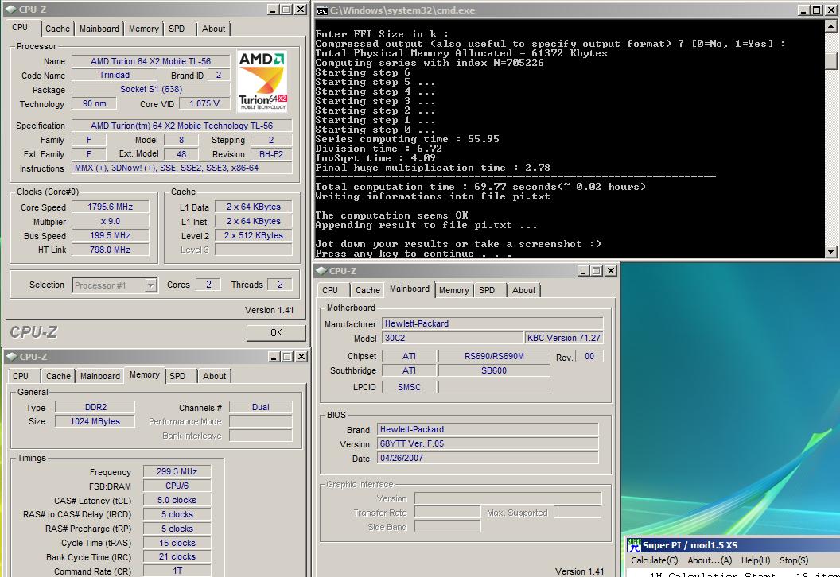
Task: Minimize the CPU-Z Memory window
Action: click(x=274, y=357)
